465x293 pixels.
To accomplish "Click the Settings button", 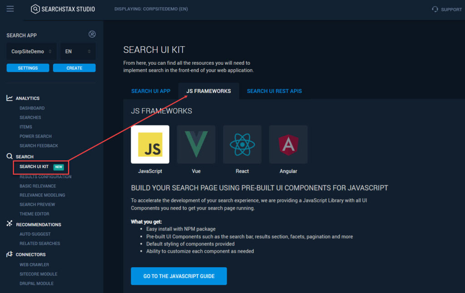I will pyautogui.click(x=28, y=68).
